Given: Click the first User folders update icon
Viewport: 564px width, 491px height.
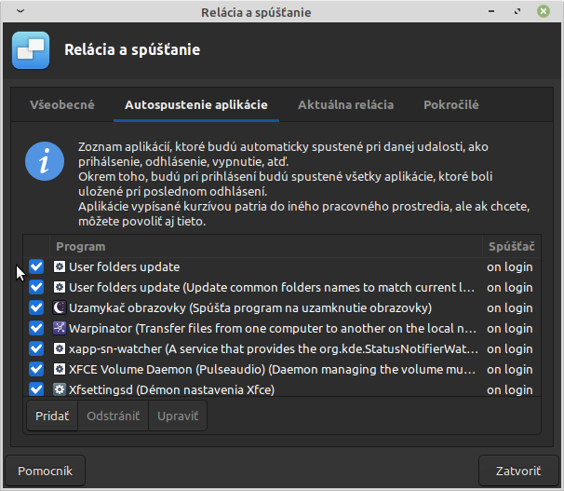Looking at the screenshot, I should pyautogui.click(x=60, y=266).
